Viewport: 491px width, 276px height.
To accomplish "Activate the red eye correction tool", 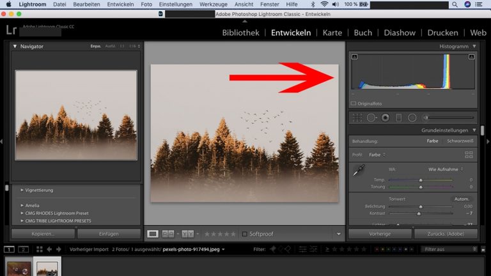I will tap(386, 118).
